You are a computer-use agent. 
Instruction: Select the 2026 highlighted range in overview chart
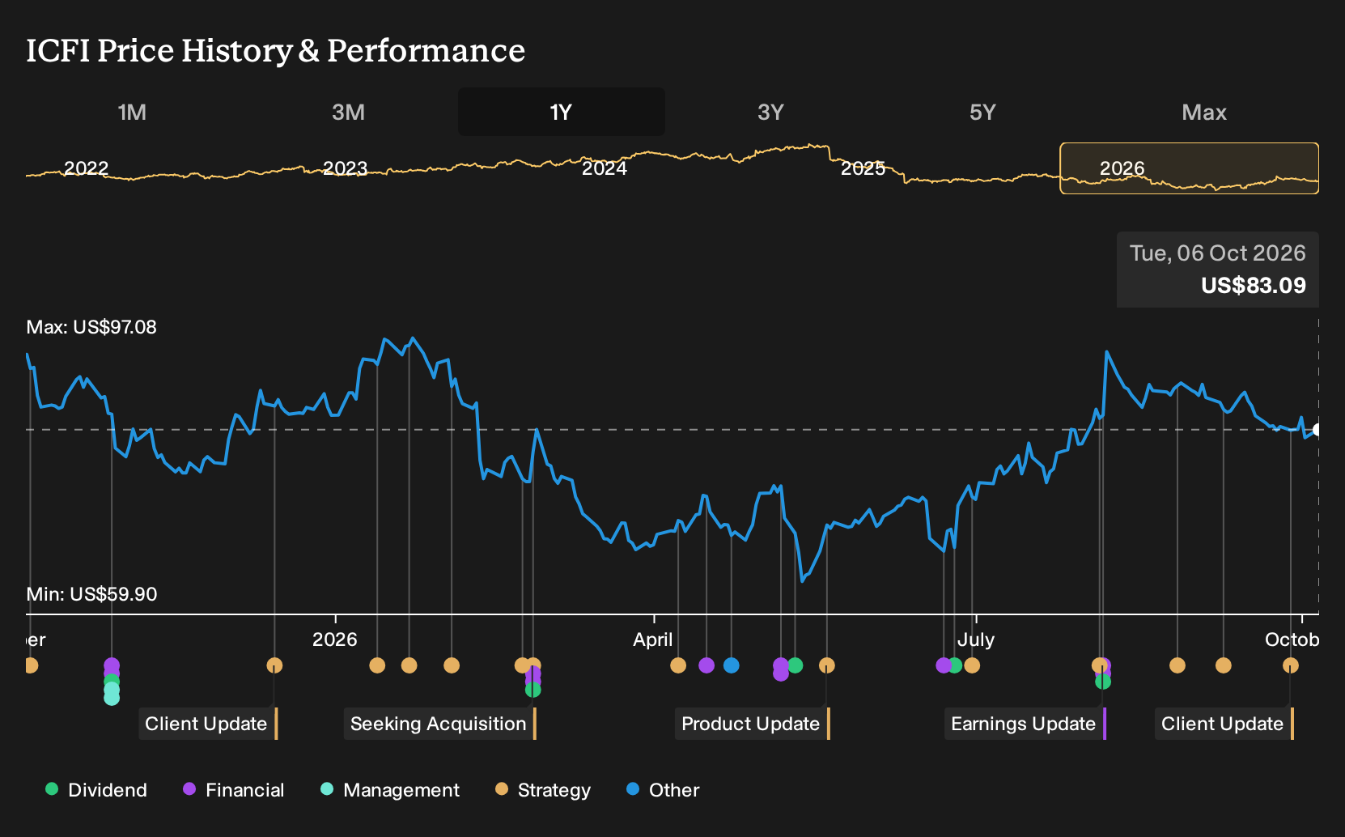pyautogui.click(x=1190, y=168)
